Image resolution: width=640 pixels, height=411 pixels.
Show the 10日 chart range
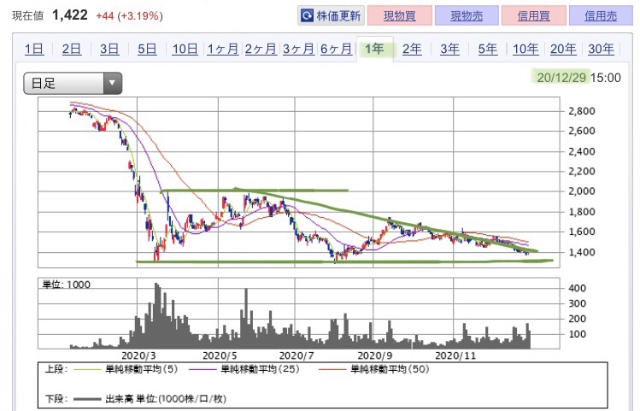(185, 50)
